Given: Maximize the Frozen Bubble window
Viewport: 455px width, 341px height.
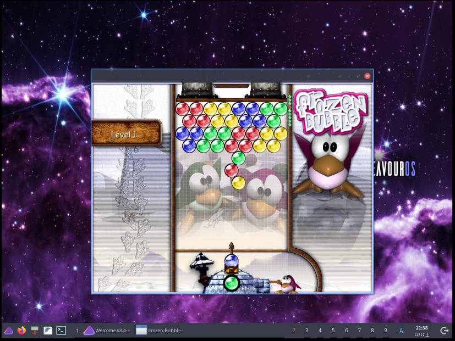Looking at the screenshot, I should [358, 76].
